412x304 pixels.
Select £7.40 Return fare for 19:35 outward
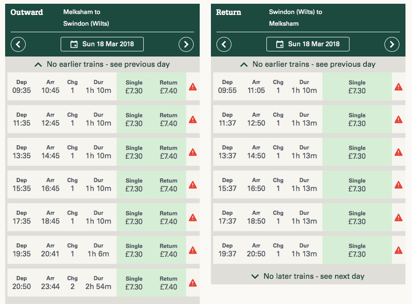point(168,250)
